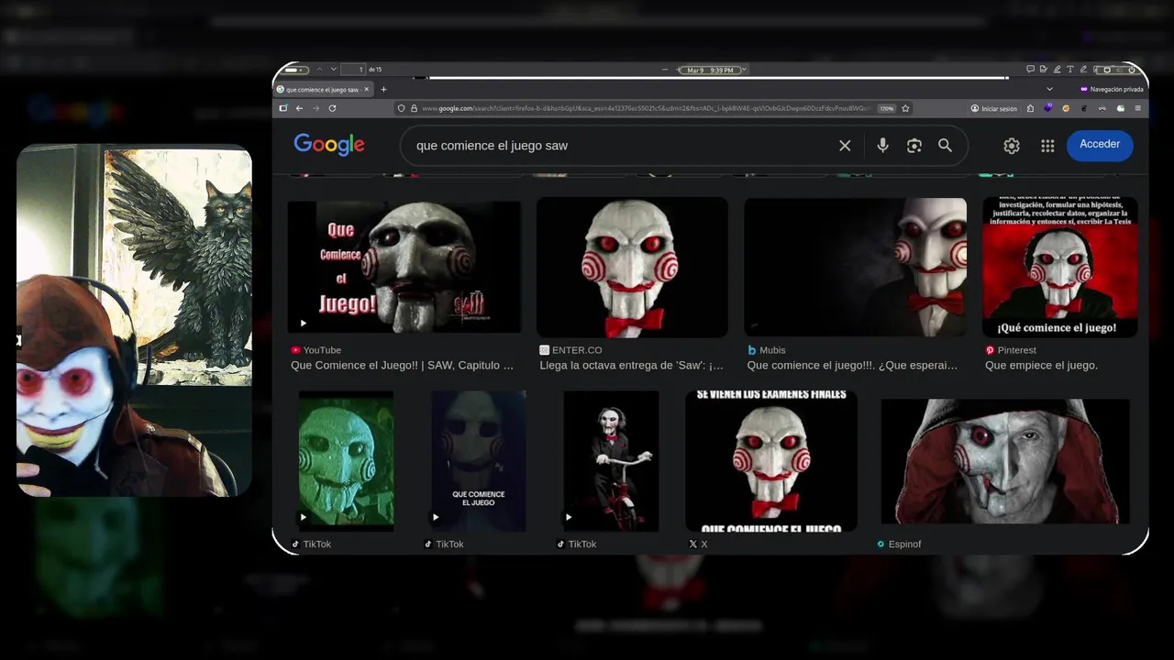Open the clock dropdown showing Mar 9
This screenshot has height=660, width=1174.
pos(711,70)
